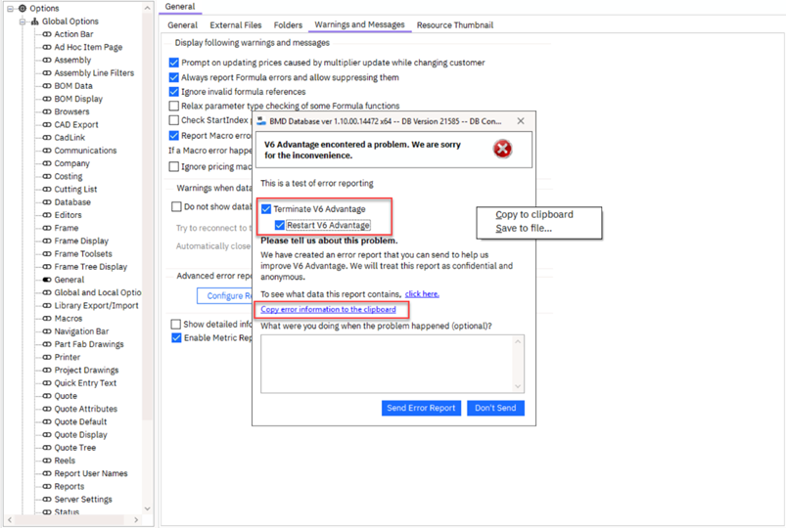Click the icon beside Server Settings
The width and height of the screenshot is (786, 528).
point(46,500)
